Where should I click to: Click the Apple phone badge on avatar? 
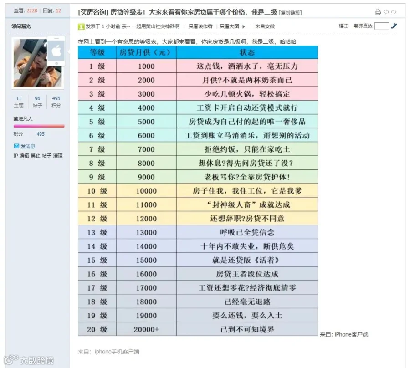click(x=56, y=51)
